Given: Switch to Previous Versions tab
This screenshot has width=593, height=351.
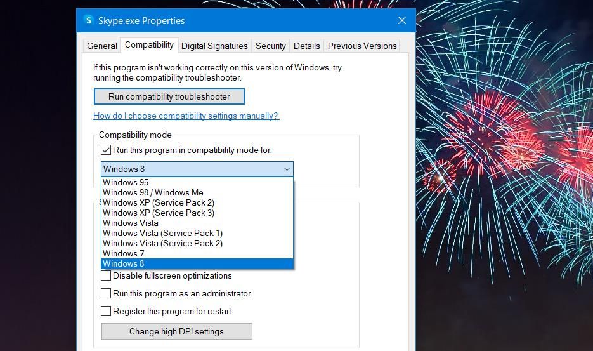Looking at the screenshot, I should tap(362, 46).
